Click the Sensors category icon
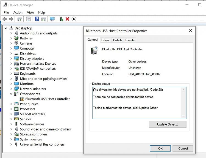 point(16,119)
